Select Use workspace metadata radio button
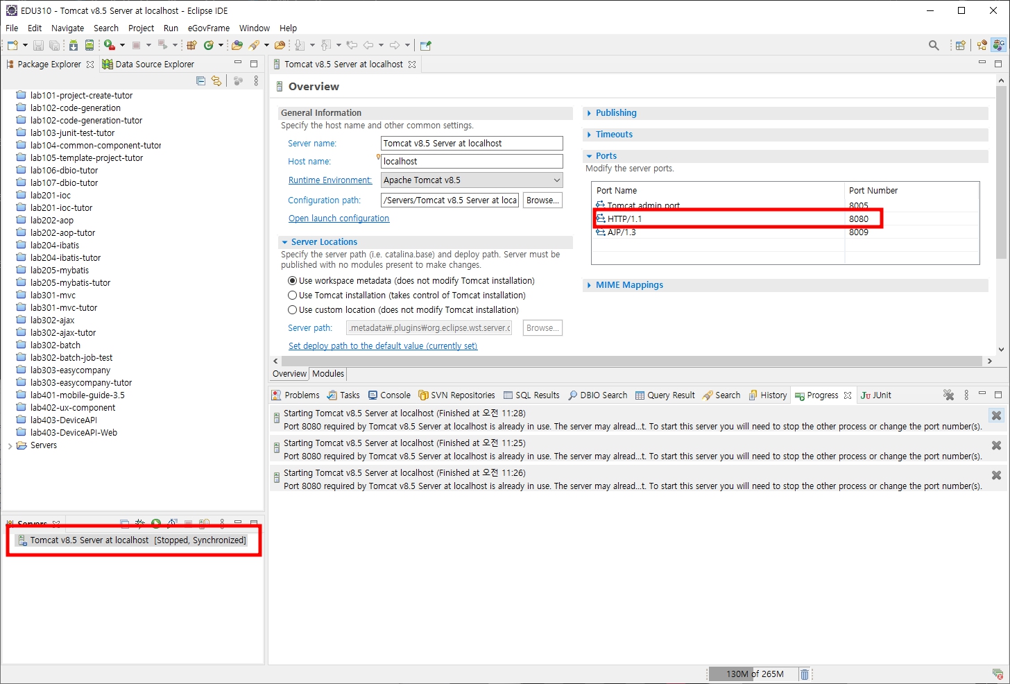This screenshot has width=1010, height=684. [292, 281]
